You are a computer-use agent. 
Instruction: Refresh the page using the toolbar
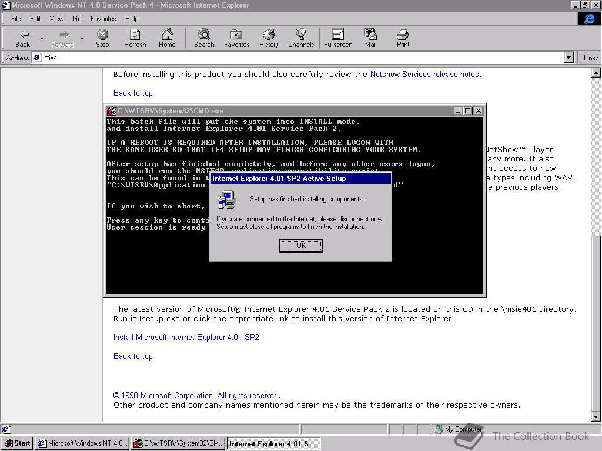135,38
